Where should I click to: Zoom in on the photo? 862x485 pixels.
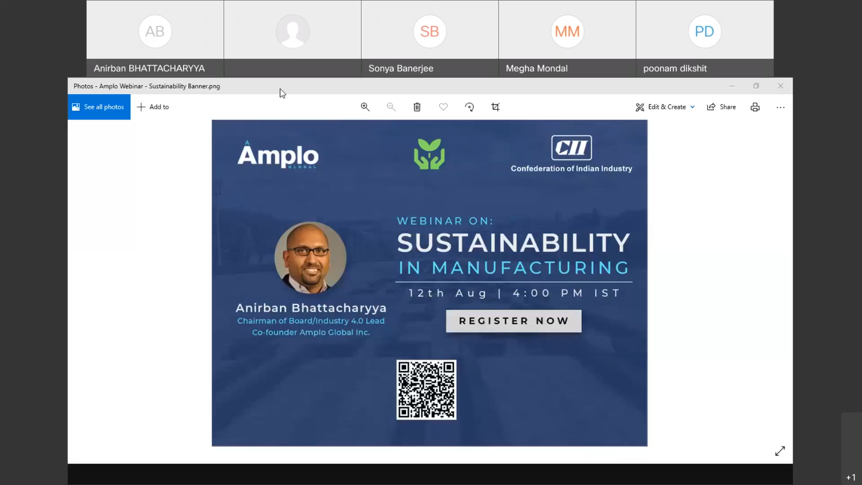(x=365, y=107)
